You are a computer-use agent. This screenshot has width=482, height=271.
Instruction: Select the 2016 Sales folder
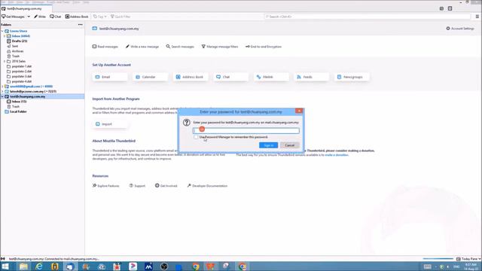18,61
